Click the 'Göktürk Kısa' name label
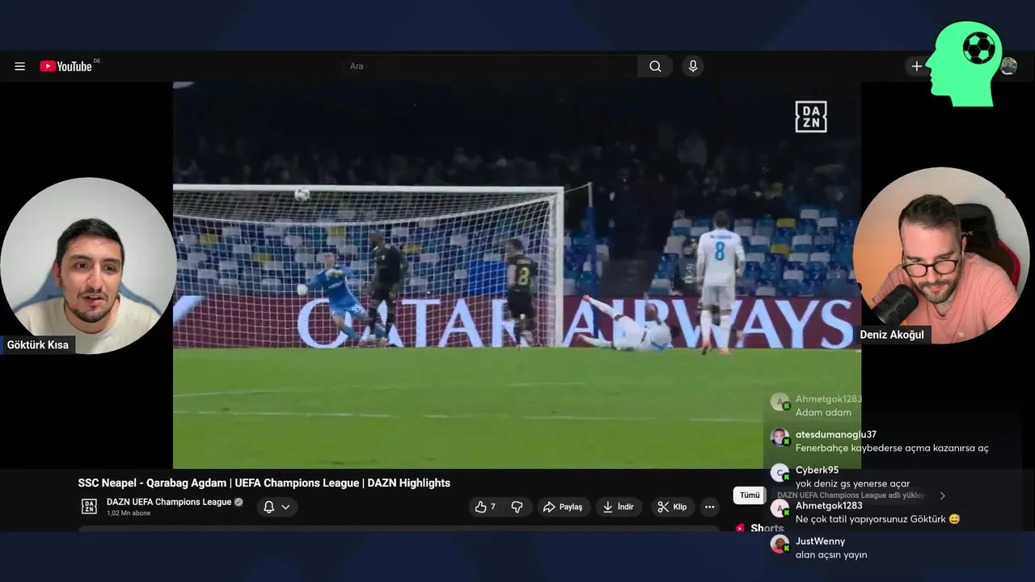Viewport: 1035px width, 582px height. (x=38, y=345)
